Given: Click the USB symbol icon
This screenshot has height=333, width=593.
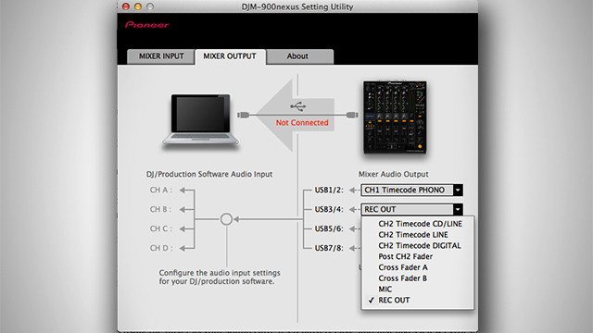Looking at the screenshot, I should coord(298,106).
